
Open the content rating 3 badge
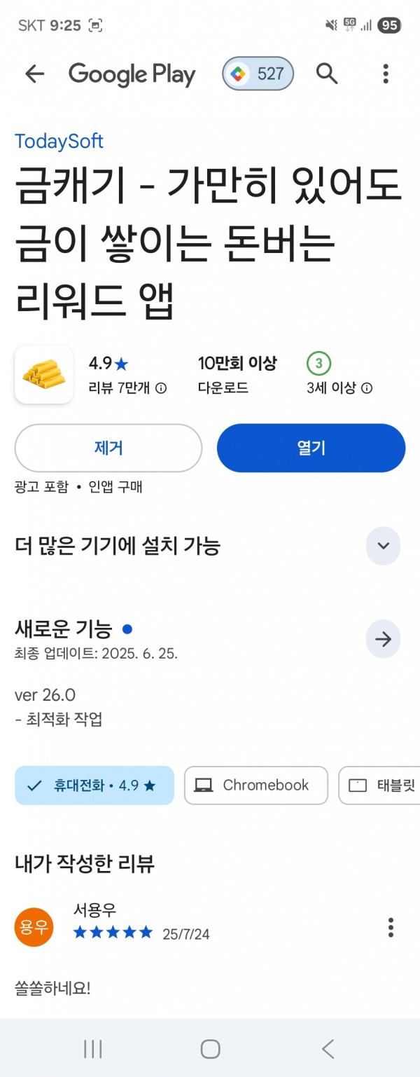318,364
